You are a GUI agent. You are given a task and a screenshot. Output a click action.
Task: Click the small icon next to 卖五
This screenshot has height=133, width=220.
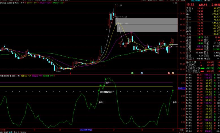pos(192,8)
